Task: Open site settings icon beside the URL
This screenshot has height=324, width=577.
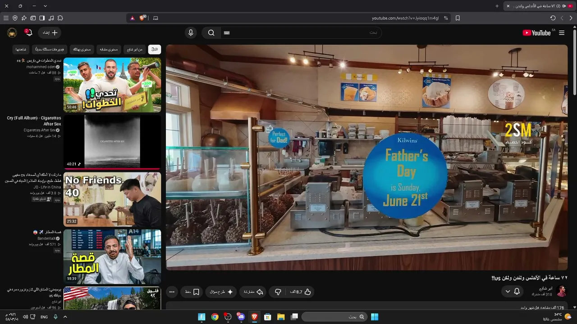Action: click(x=446, y=18)
